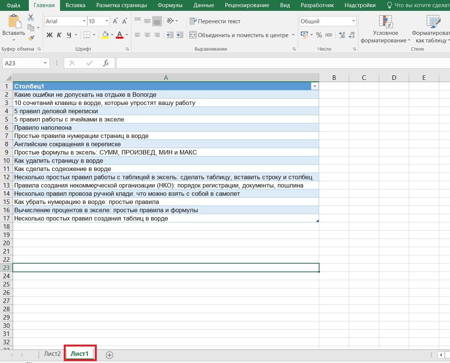Switch to the Вставка ribbon tab
The height and width of the screenshot is (363, 450).
point(75,5)
